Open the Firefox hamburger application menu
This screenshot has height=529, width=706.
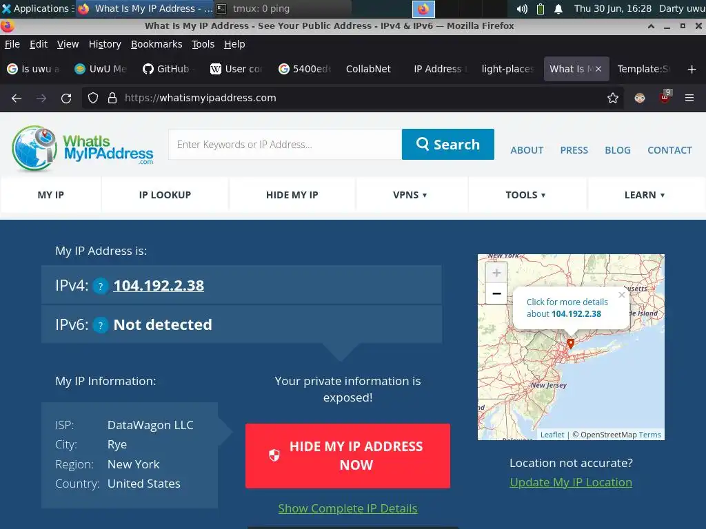[x=689, y=98]
